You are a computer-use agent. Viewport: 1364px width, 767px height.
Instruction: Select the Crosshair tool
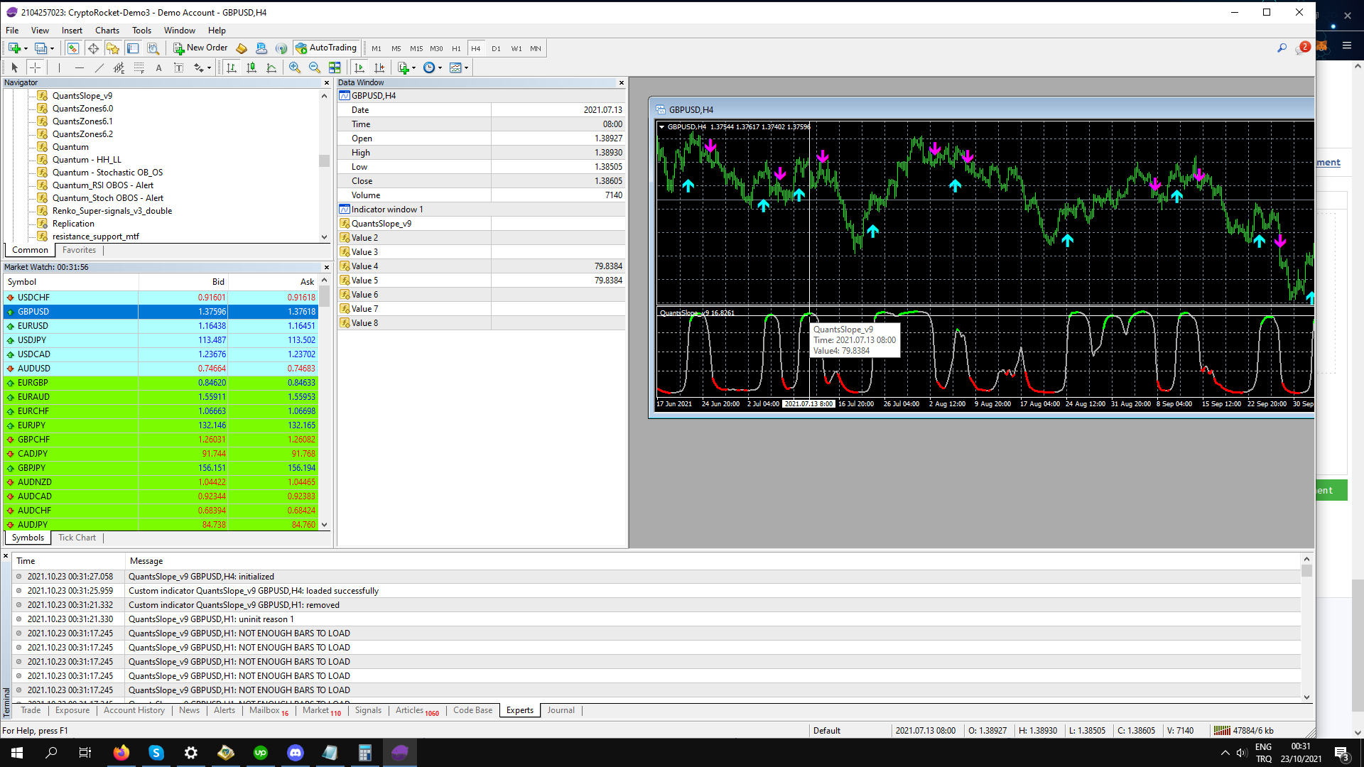coord(35,67)
